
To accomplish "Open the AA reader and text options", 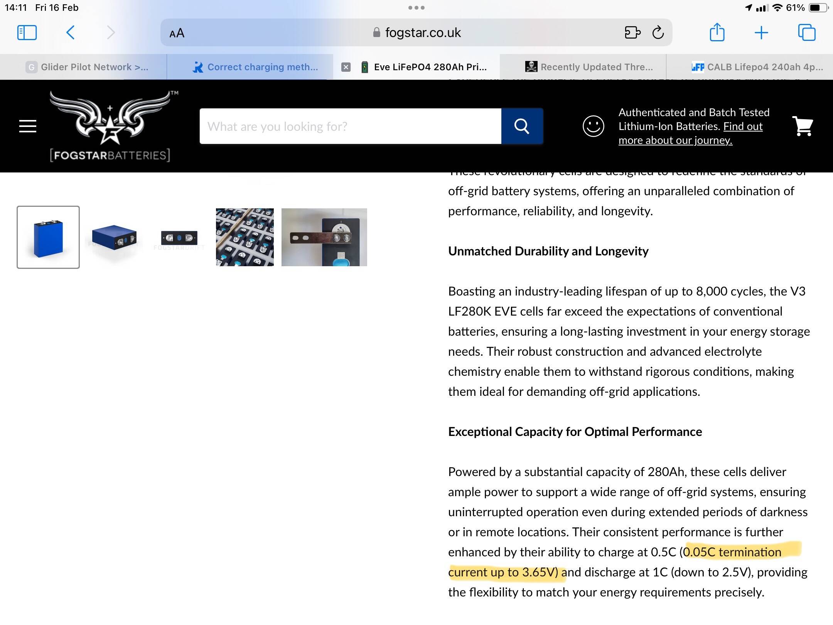I will point(177,33).
